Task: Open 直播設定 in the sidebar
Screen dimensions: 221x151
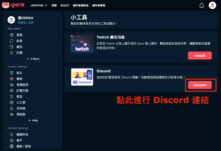Action: coord(22,85)
